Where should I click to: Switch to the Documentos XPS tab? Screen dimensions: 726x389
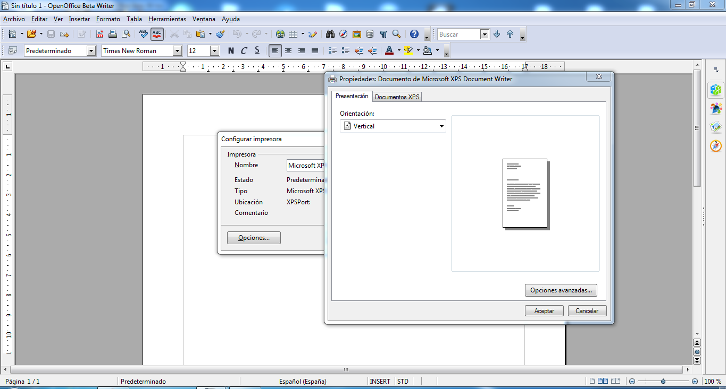coord(396,97)
